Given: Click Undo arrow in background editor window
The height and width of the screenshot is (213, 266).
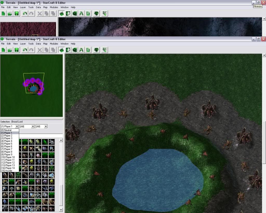Looking at the screenshot, I should (x=25, y=14).
